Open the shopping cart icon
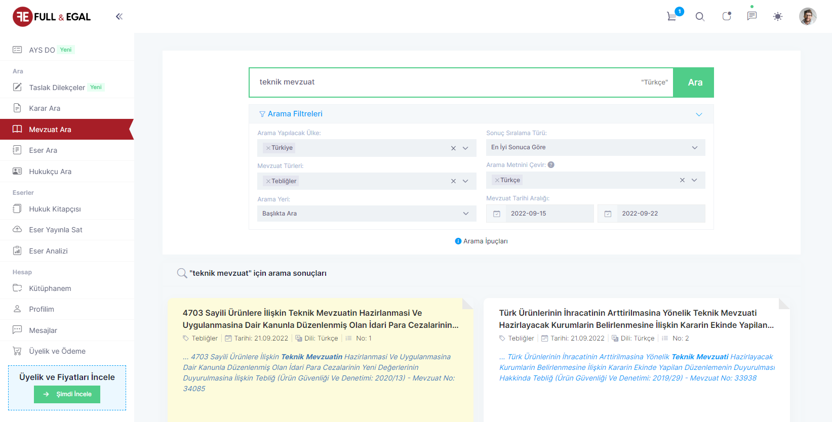This screenshot has width=832, height=422. coord(671,17)
